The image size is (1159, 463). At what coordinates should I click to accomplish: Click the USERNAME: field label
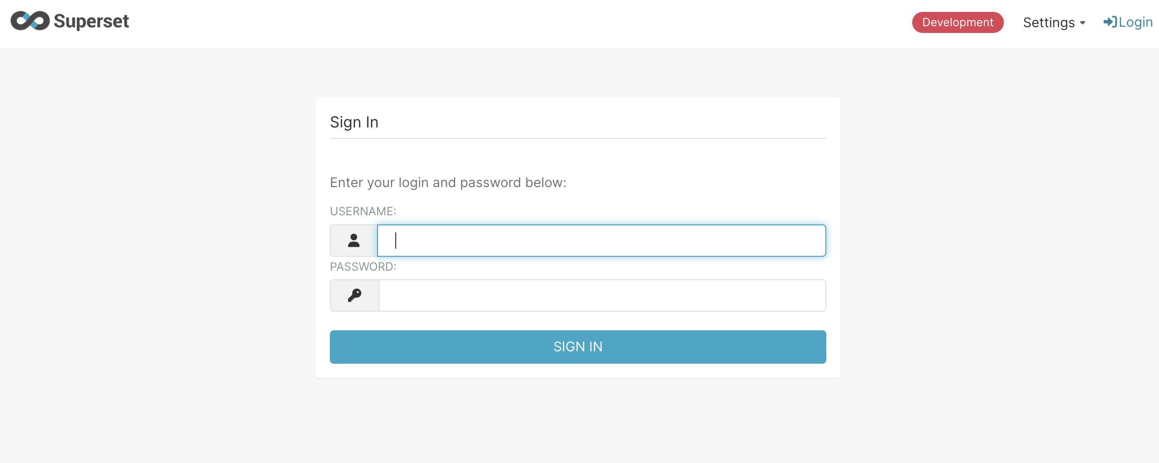[363, 211]
